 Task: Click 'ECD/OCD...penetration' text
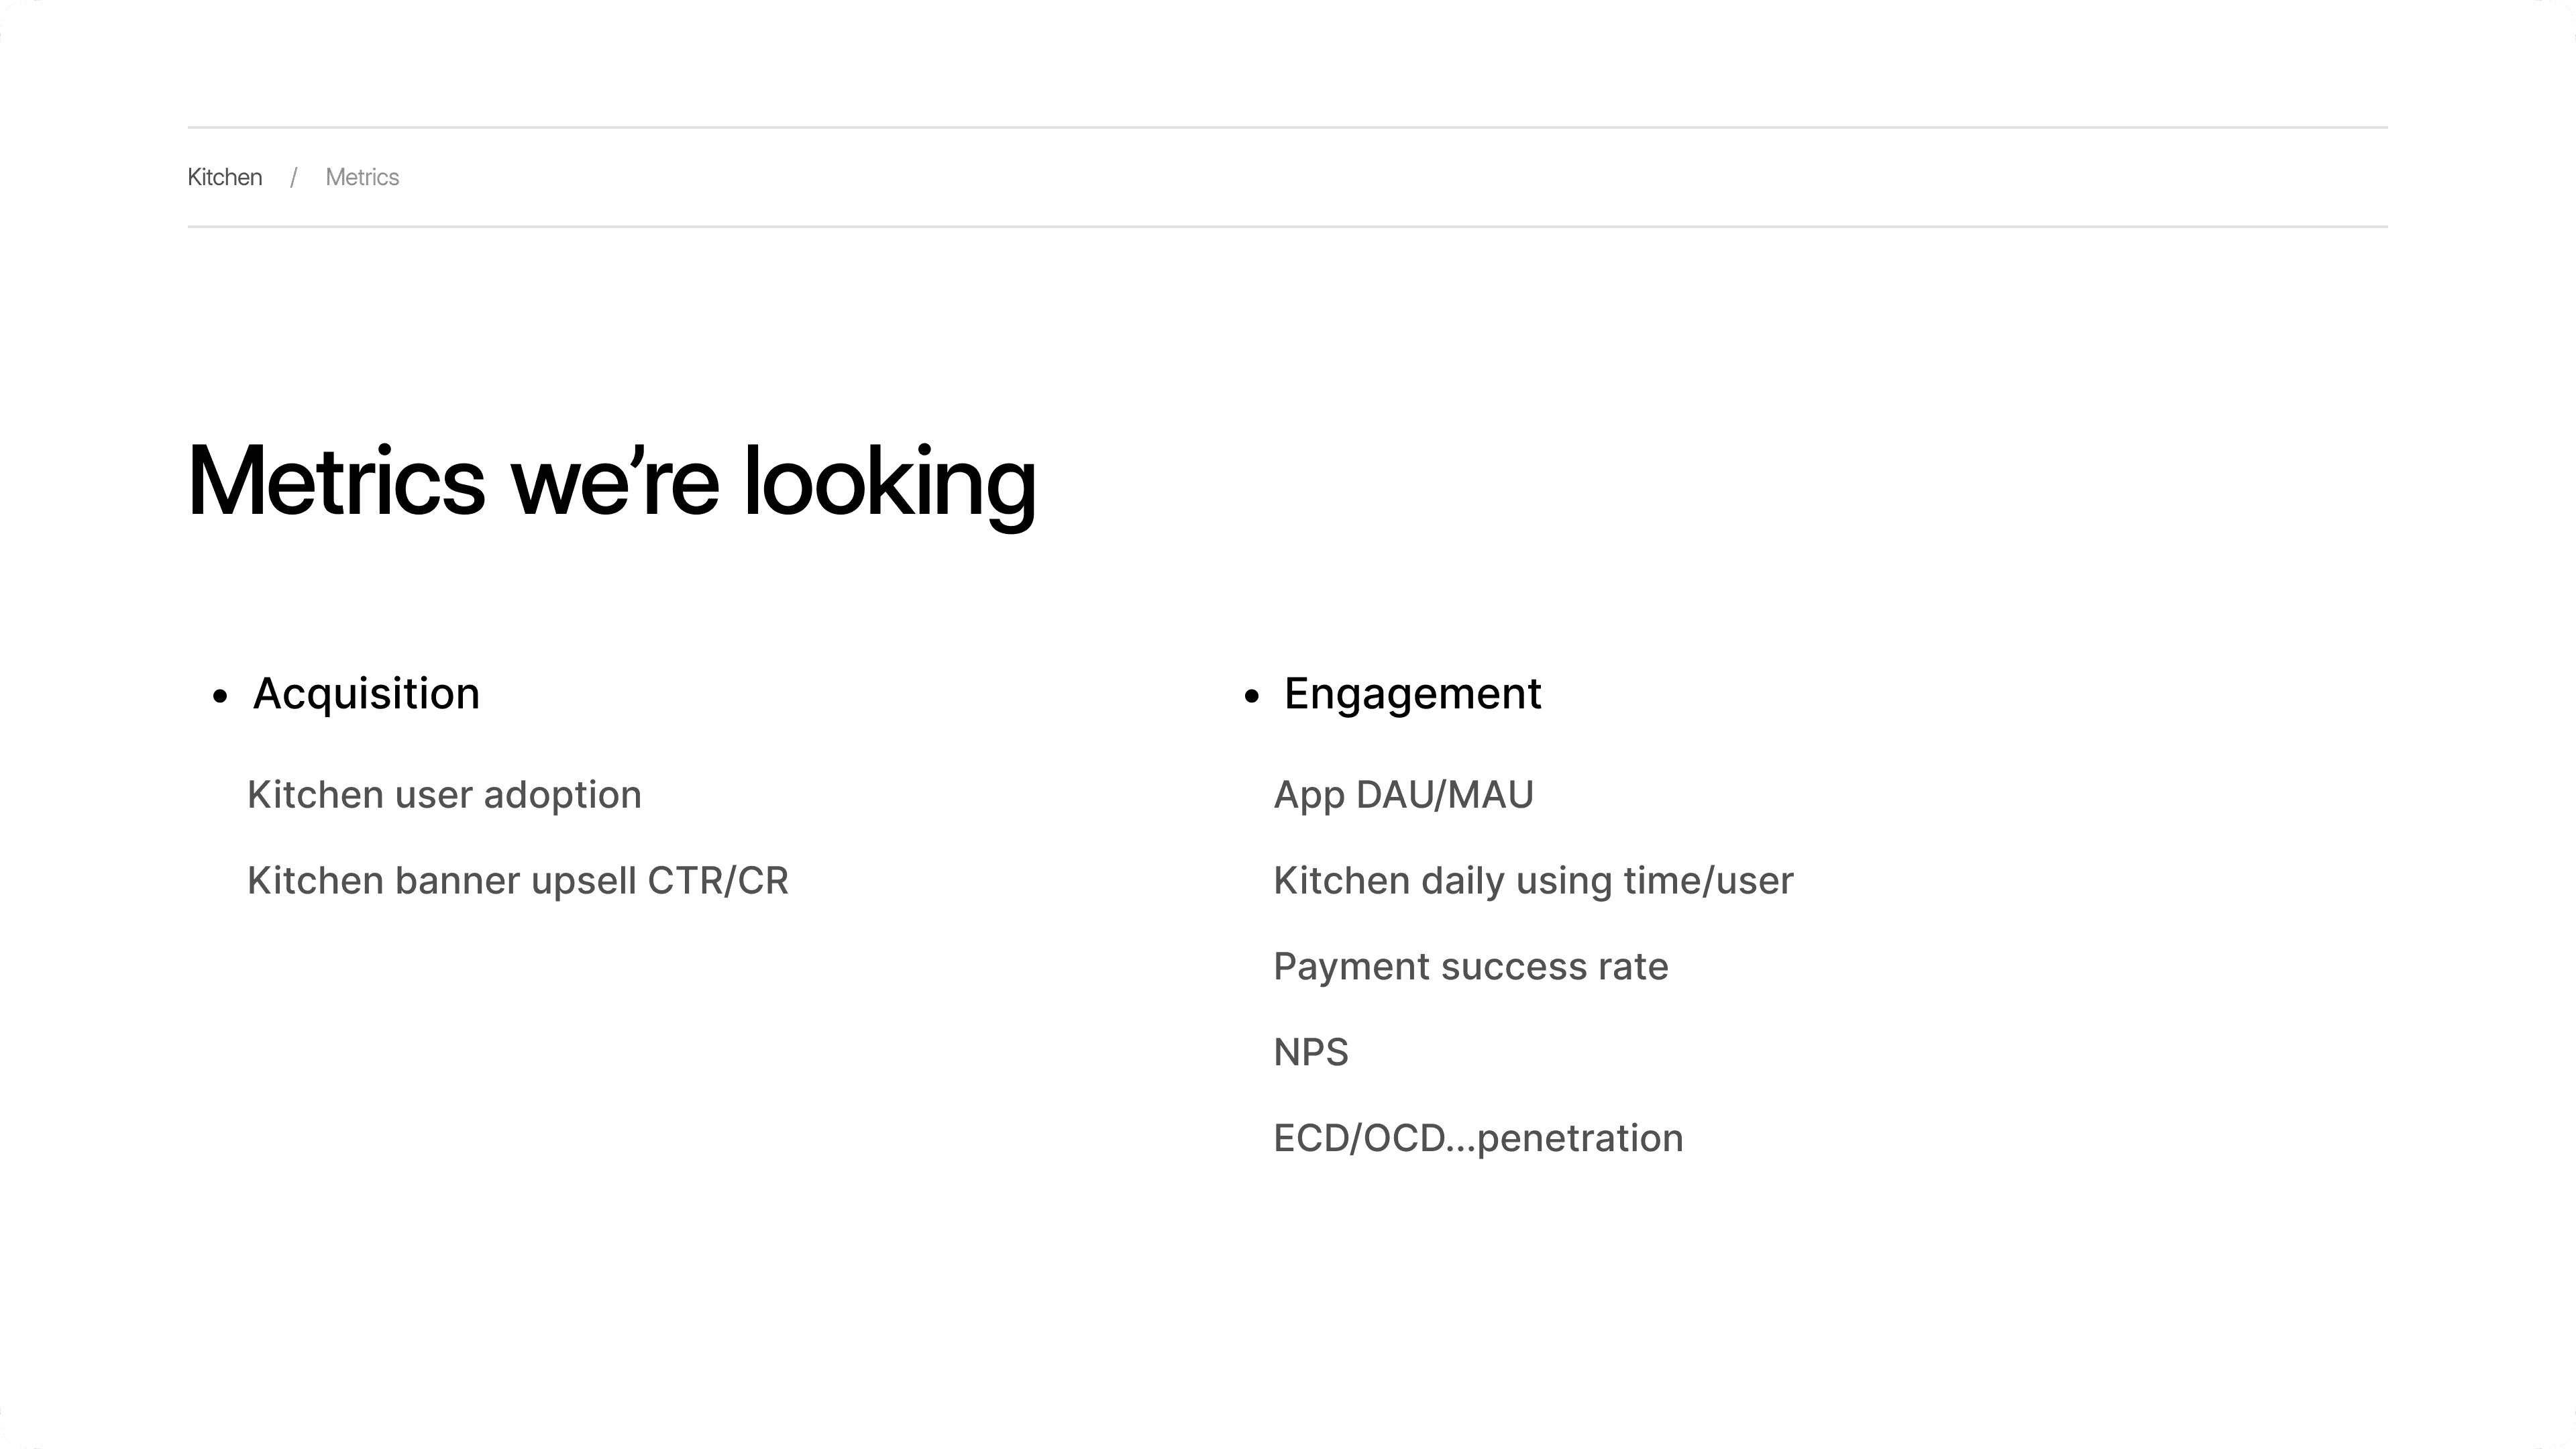pyautogui.click(x=1478, y=1138)
